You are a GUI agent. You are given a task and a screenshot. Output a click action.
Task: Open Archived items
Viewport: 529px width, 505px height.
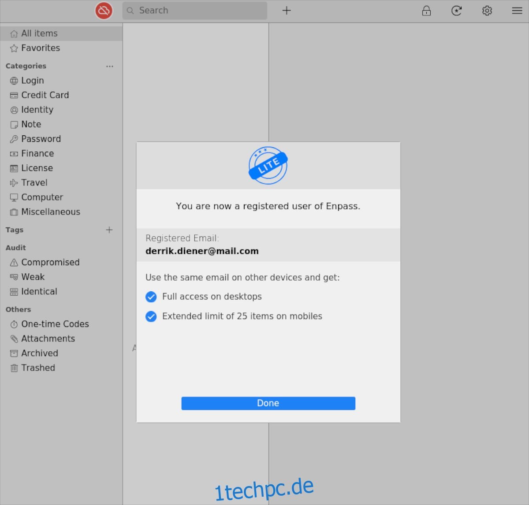click(61, 353)
